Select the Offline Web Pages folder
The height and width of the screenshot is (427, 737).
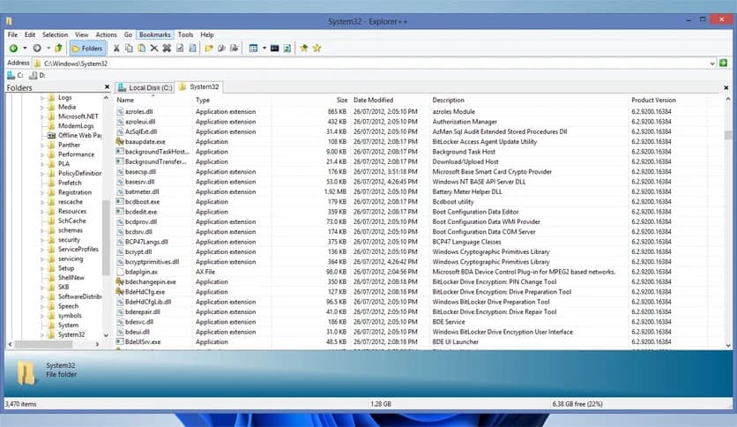point(79,136)
